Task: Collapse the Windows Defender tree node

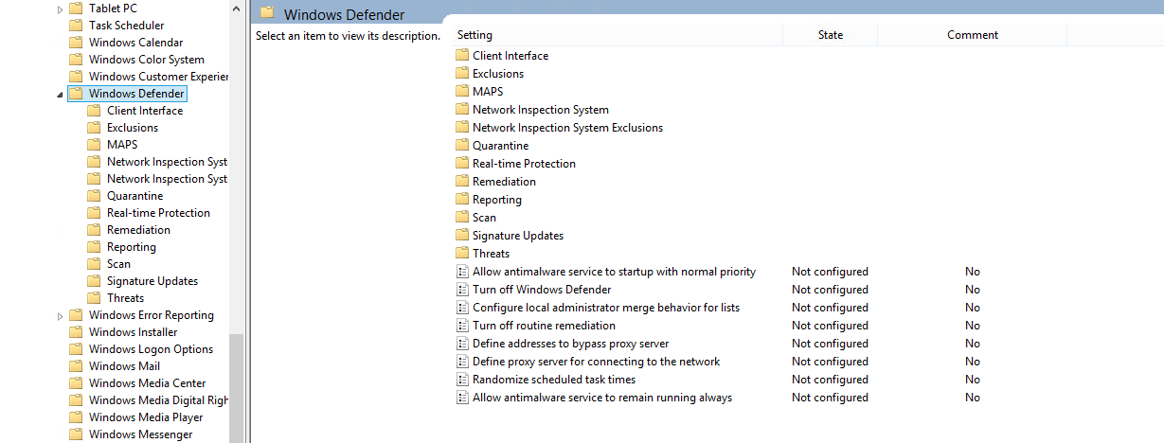Action: point(61,95)
